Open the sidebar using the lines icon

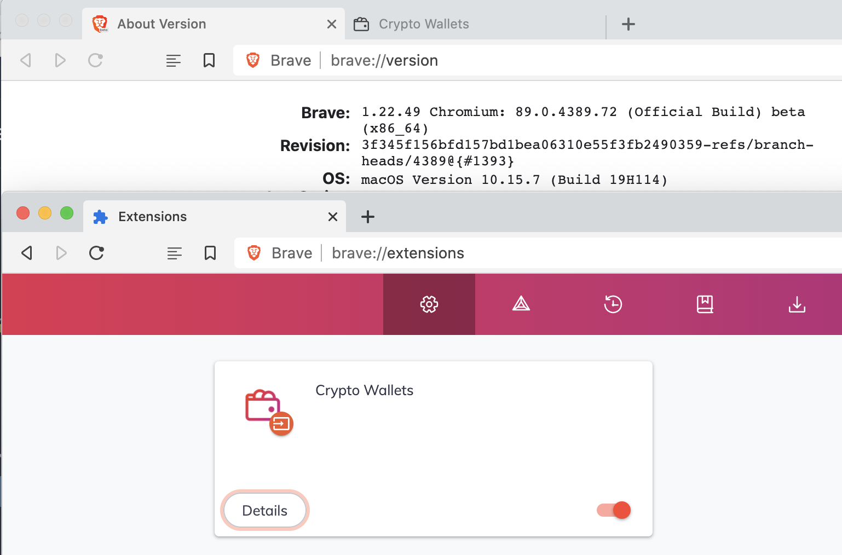coord(175,253)
